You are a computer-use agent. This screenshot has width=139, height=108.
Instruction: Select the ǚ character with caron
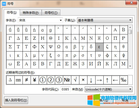pos(18,30)
